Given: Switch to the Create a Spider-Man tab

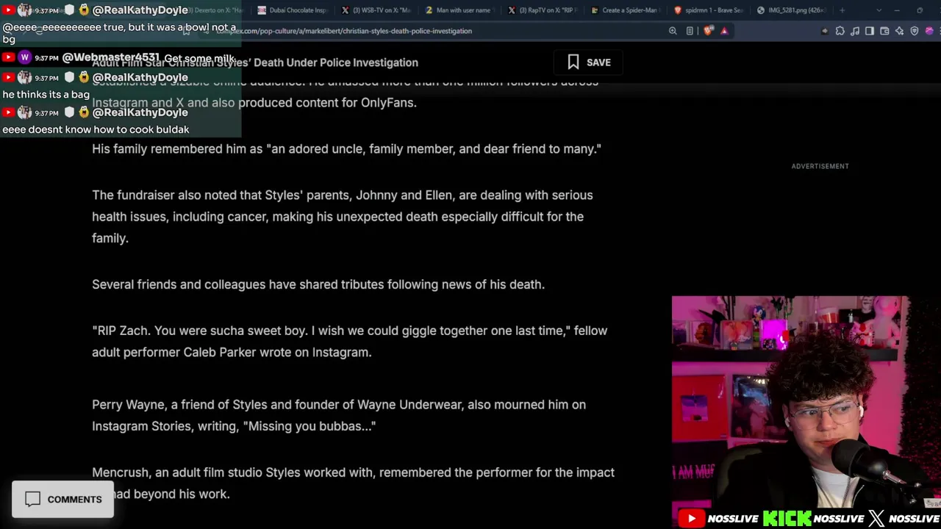Looking at the screenshot, I should (x=626, y=10).
